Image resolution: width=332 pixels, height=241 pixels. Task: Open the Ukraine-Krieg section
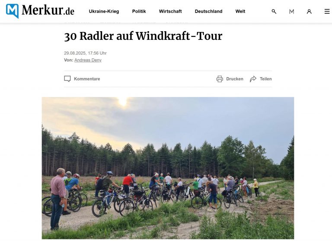104,11
